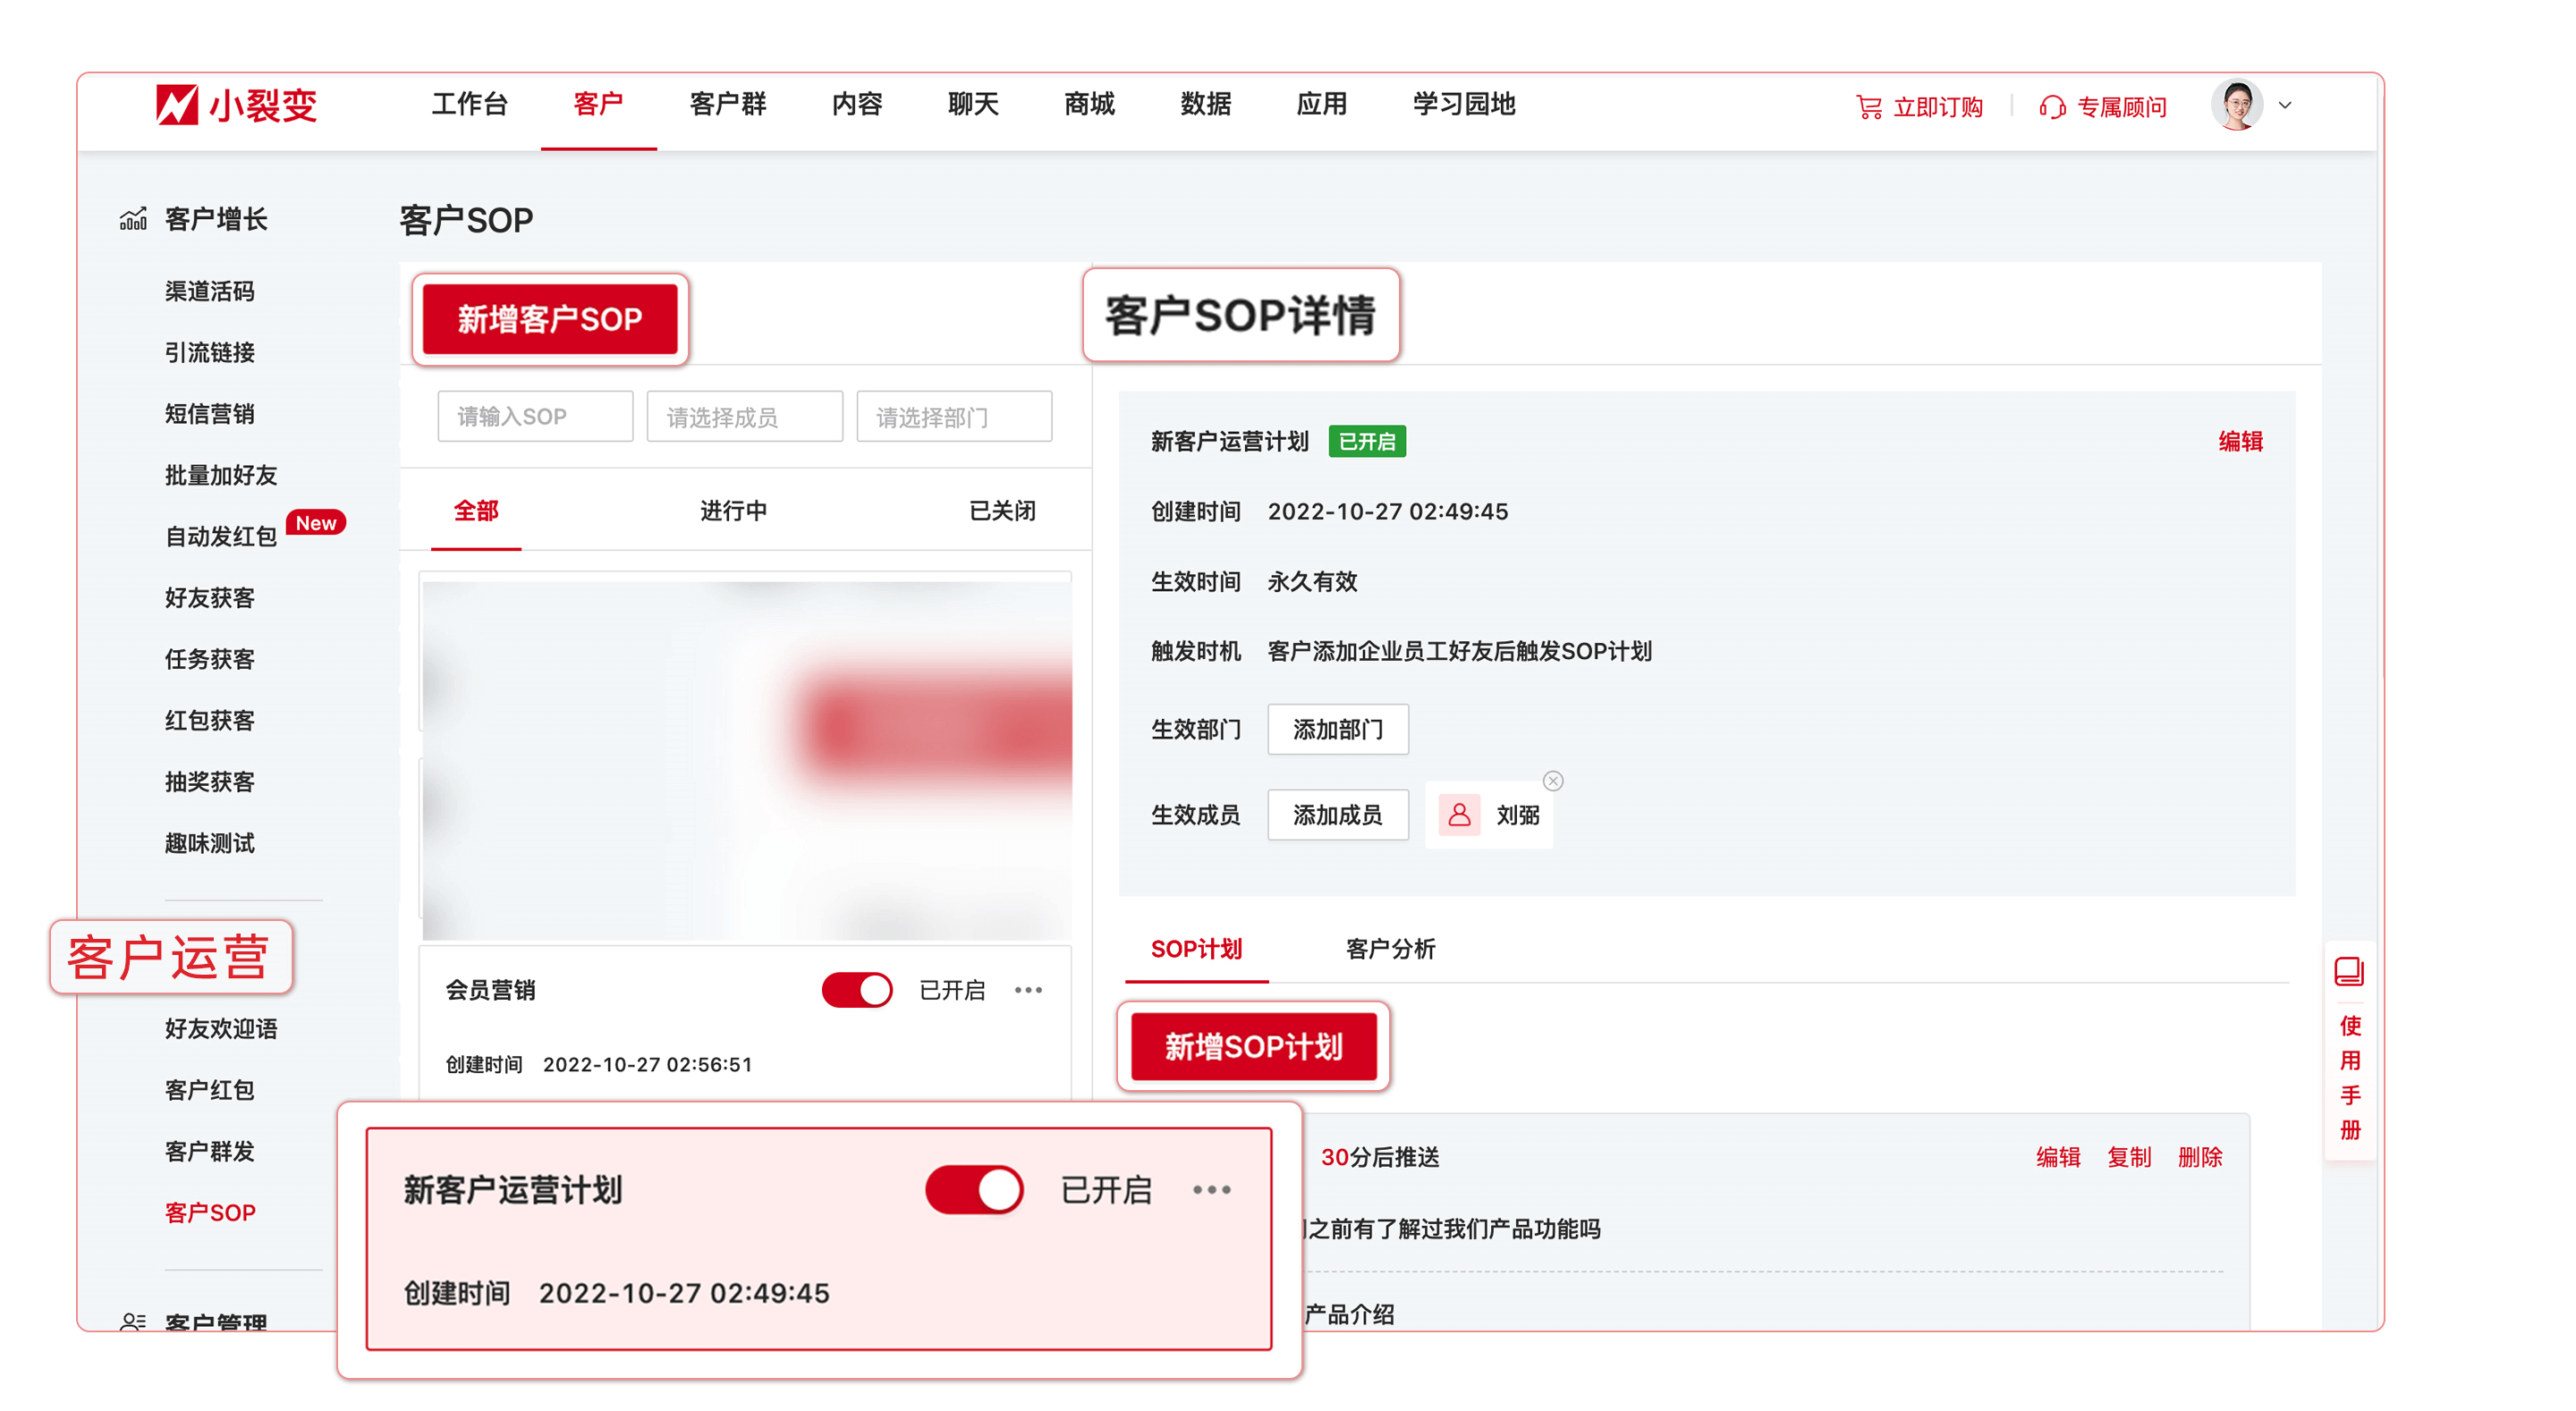Click the 请输入SOP search field
This screenshot has width=2576, height=1411.
535,417
